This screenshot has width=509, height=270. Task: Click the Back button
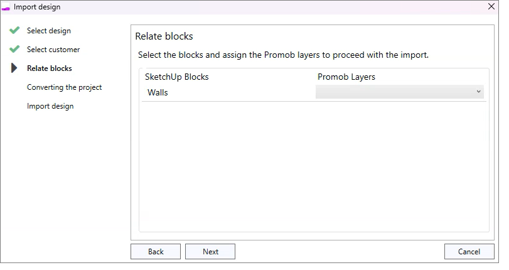156,252
